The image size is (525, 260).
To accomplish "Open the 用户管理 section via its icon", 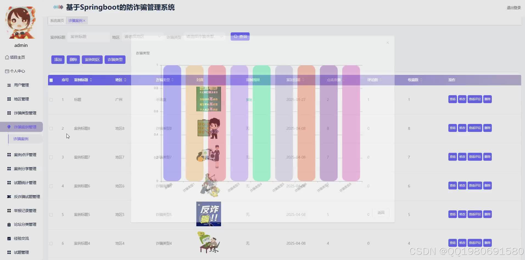I will coord(9,85).
